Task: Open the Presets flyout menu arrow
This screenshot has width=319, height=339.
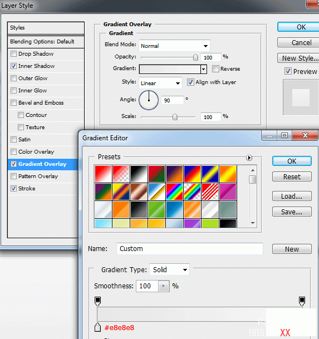Action: click(249, 158)
